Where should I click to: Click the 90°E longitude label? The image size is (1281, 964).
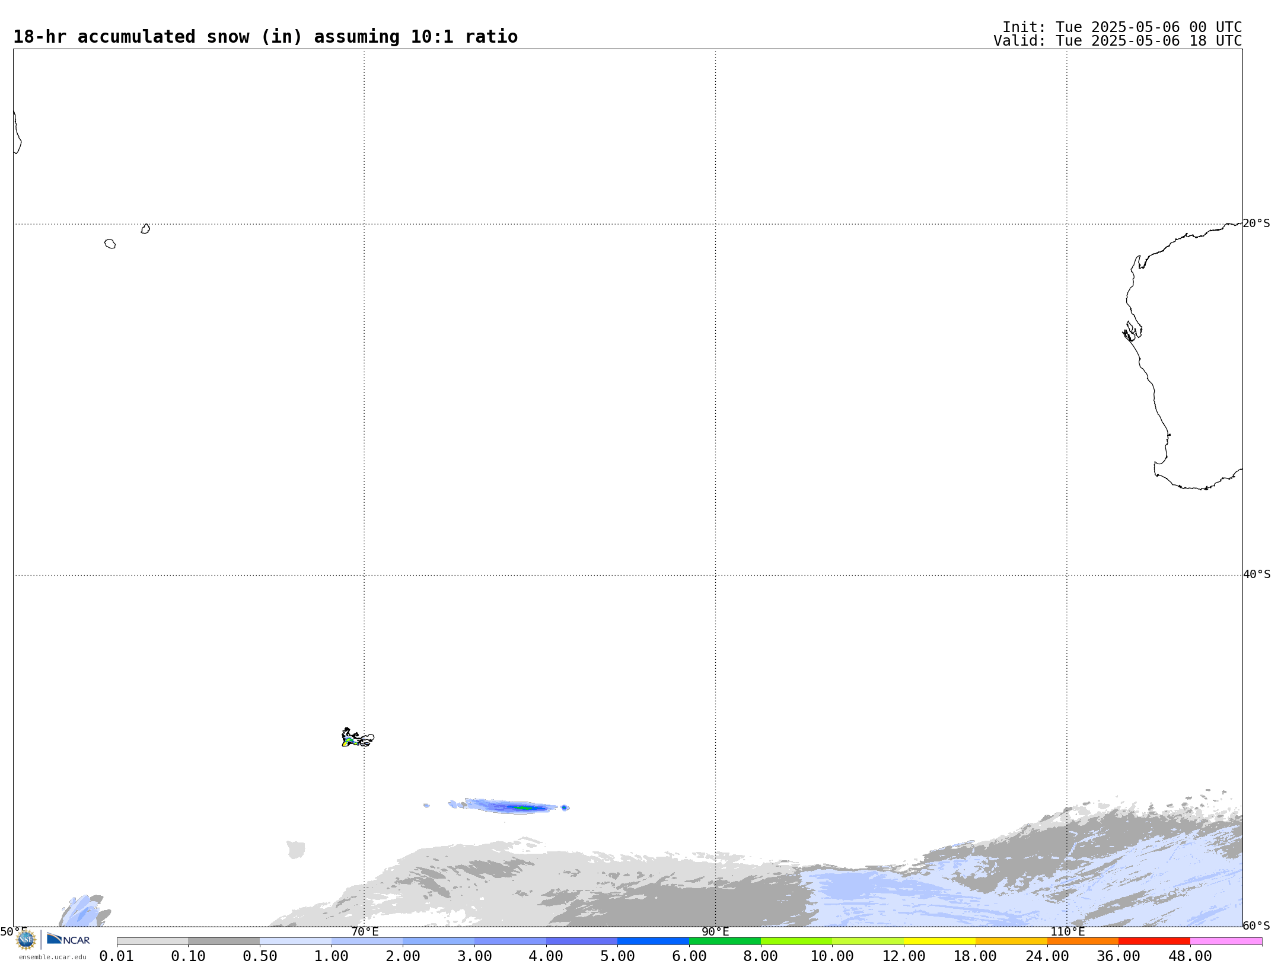click(x=715, y=931)
